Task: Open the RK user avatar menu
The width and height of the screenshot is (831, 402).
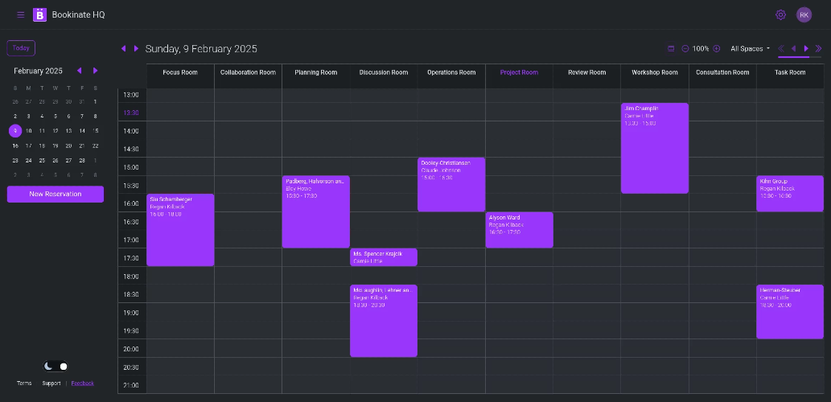Action: pos(804,14)
